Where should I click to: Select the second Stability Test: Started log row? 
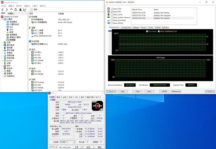pyautogui.click(x=163, y=18)
